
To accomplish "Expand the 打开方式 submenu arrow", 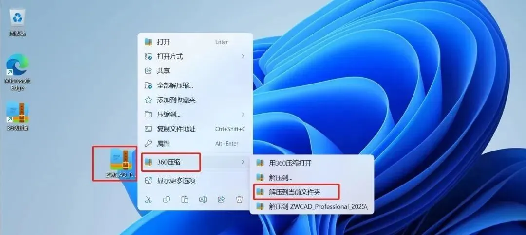I will [243, 56].
